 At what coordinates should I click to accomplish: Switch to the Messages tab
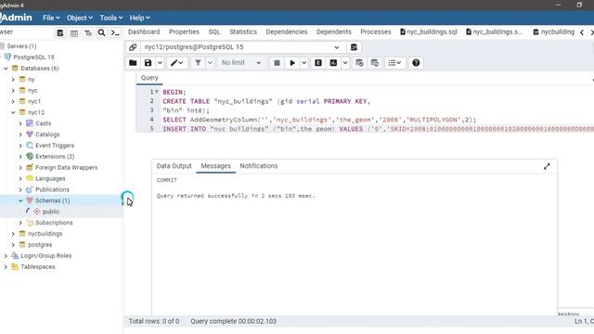coord(215,166)
